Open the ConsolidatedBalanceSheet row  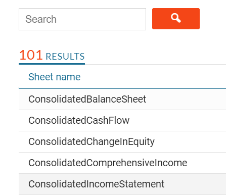[x=122, y=100]
